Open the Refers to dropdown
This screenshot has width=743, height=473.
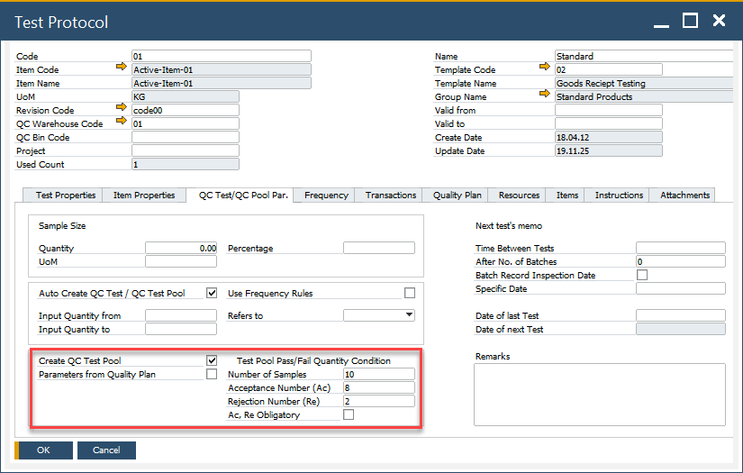click(409, 315)
